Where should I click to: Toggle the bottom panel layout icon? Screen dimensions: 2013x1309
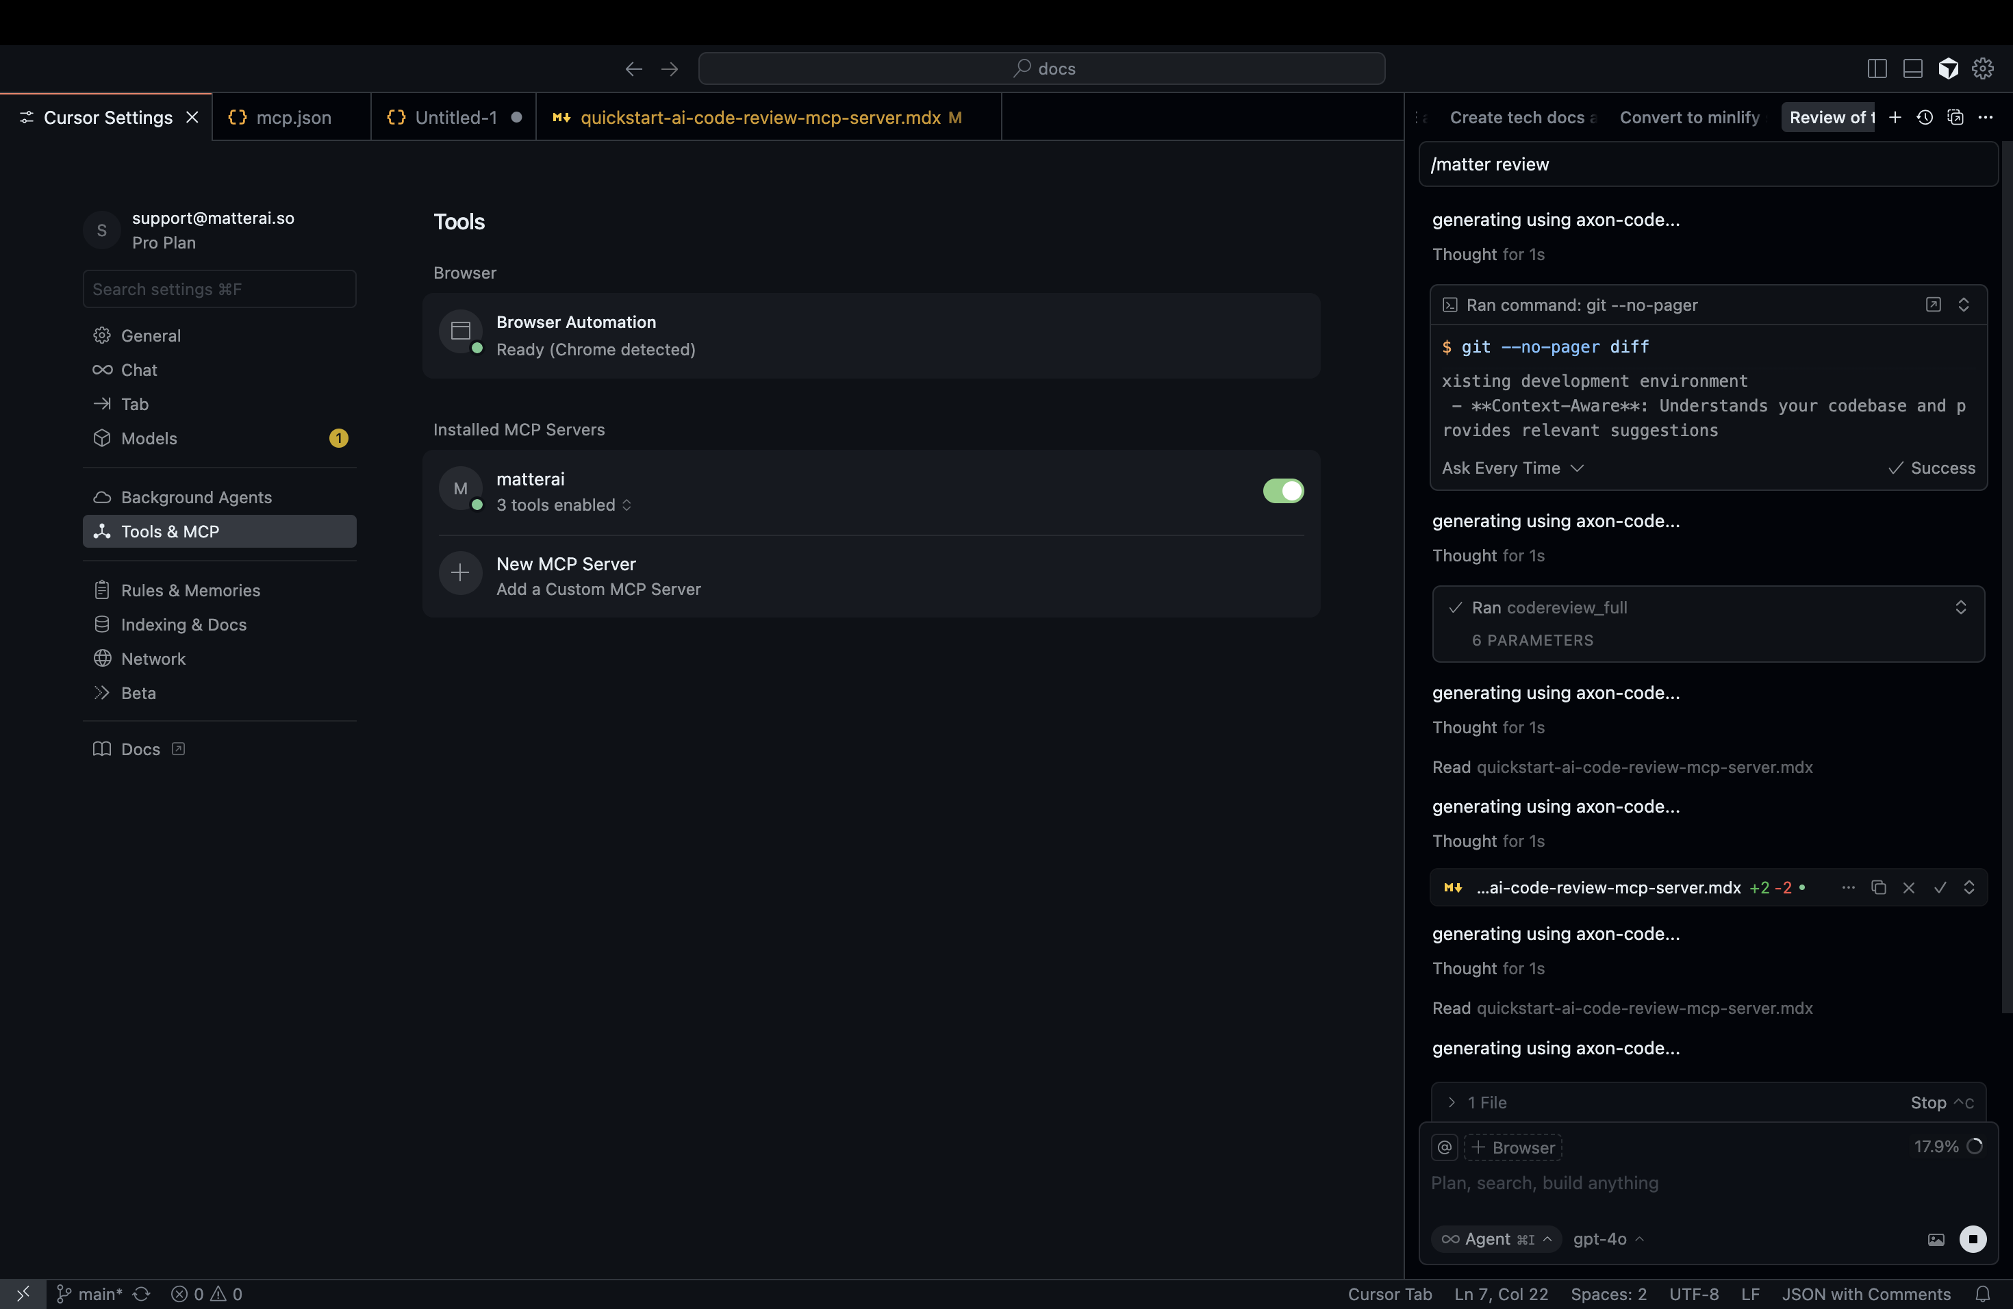1912,68
